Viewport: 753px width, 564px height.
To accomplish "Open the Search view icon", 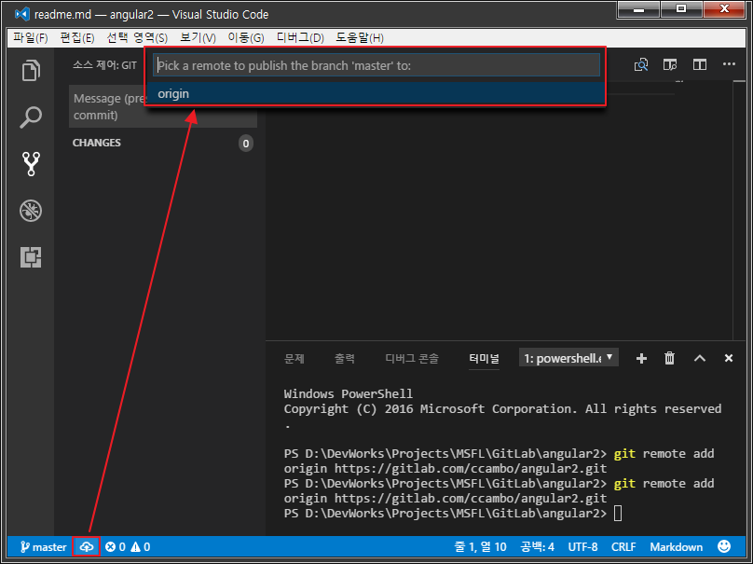I will (31, 117).
